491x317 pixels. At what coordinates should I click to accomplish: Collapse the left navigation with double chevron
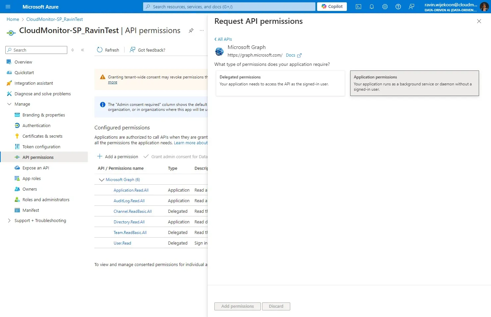tap(82, 50)
